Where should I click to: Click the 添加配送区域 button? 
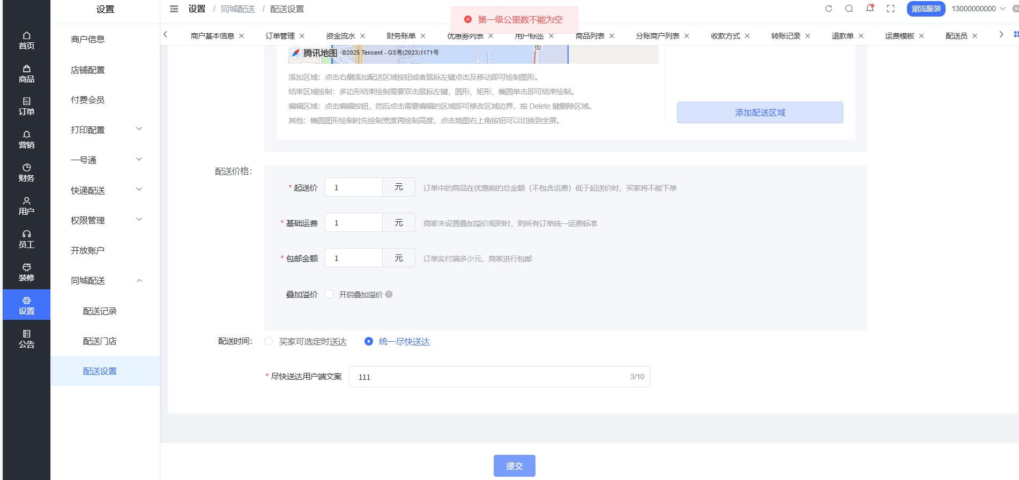(x=760, y=112)
